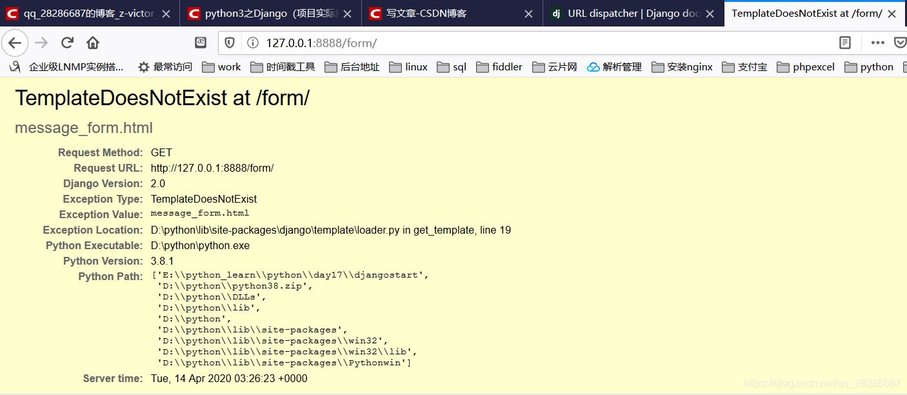Click the Server time label
The image size is (907, 395).
click(113, 379)
